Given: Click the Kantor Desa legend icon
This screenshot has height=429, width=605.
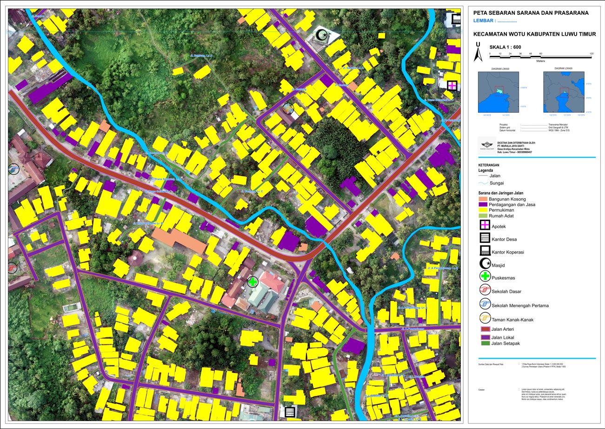Looking at the screenshot, I should (x=485, y=238).
